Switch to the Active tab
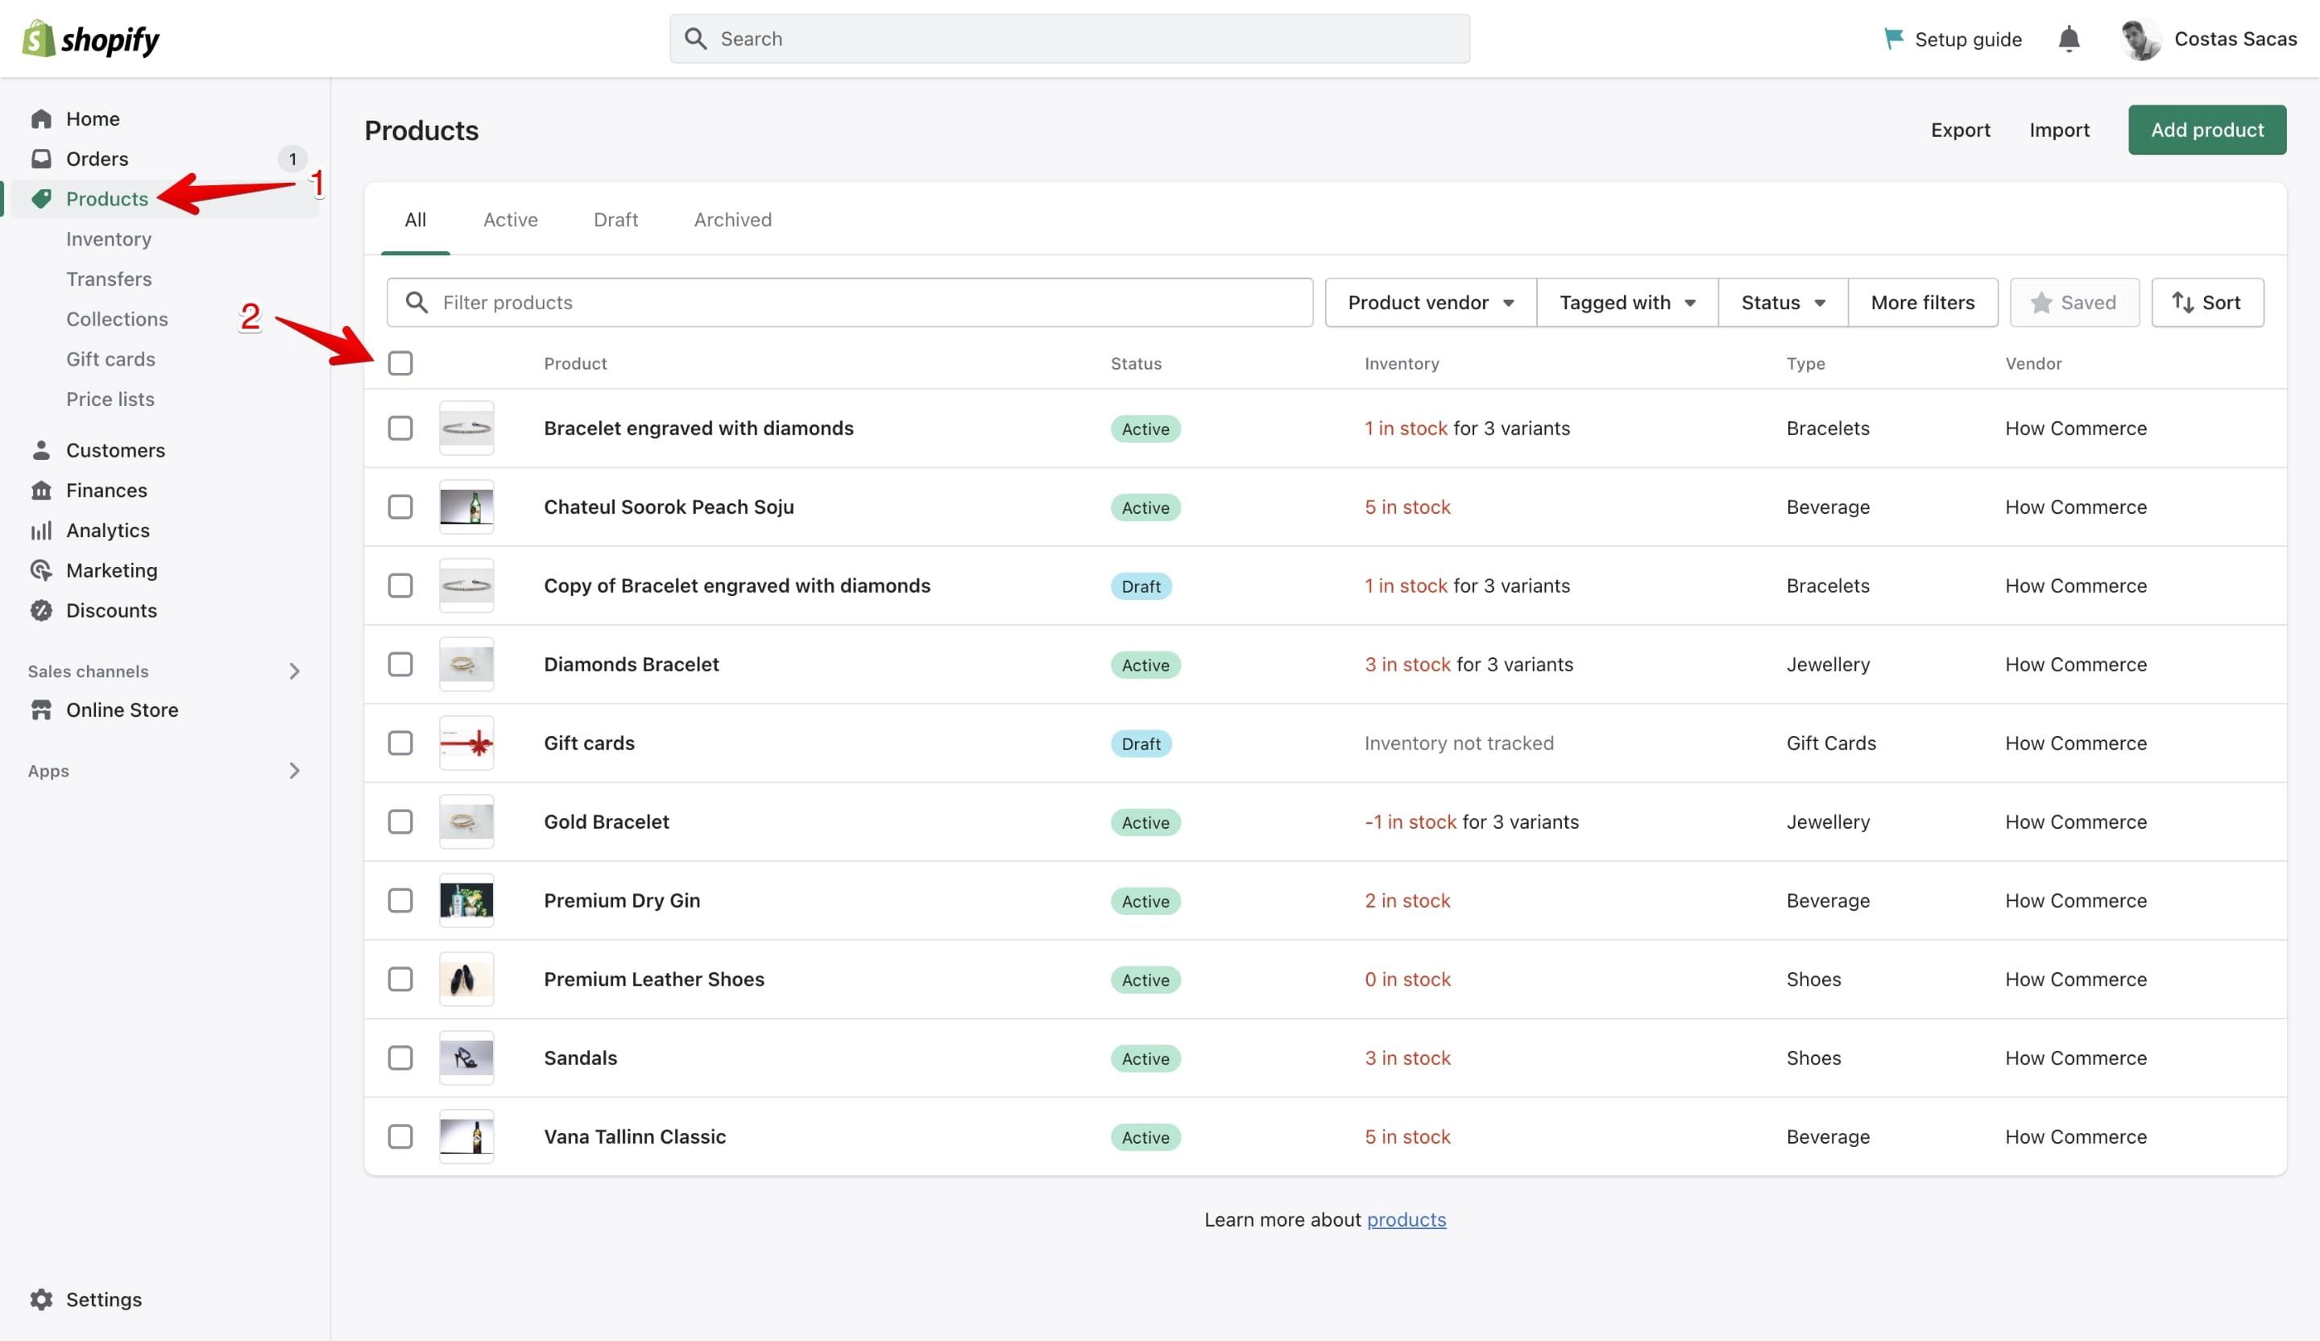The image size is (2320, 1341). (510, 219)
